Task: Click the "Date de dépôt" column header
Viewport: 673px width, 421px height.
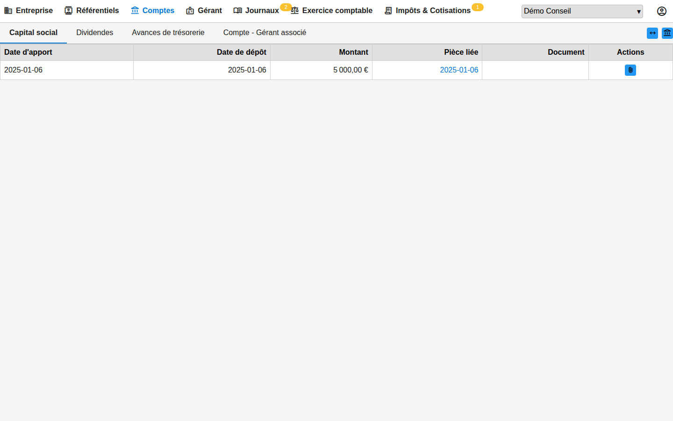Action: [x=202, y=52]
